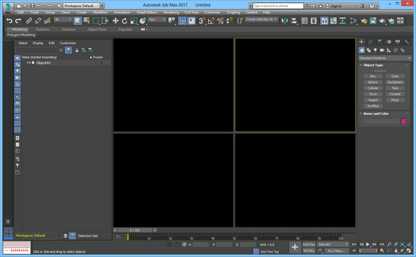The height and width of the screenshot is (257, 416).
Task: Open the object color swatch
Action: pyautogui.click(x=404, y=121)
